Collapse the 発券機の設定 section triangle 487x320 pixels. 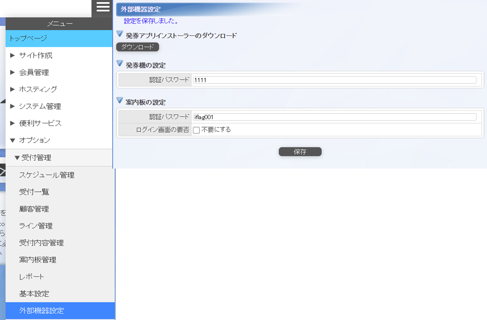(120, 64)
